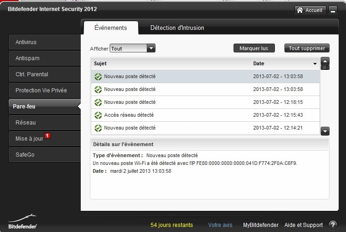Click the event list scrollbar thumb

click(x=325, y=68)
